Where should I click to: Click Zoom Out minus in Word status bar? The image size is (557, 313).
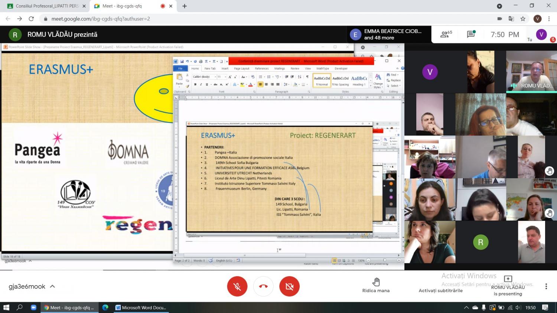(368, 260)
